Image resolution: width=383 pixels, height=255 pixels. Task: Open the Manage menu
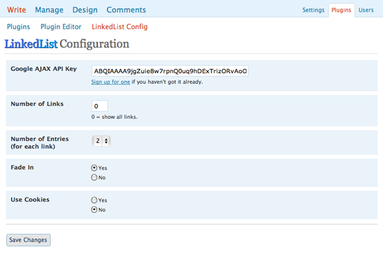tap(49, 10)
